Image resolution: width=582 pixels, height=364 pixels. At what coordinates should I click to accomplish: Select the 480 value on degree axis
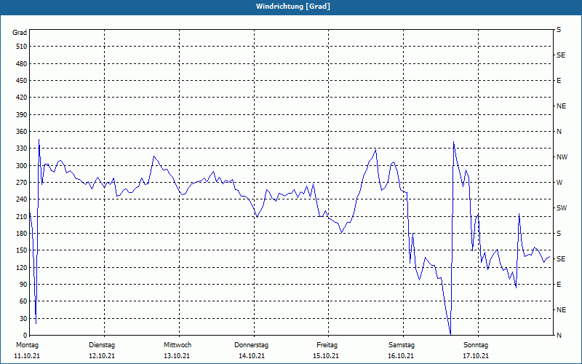point(21,63)
